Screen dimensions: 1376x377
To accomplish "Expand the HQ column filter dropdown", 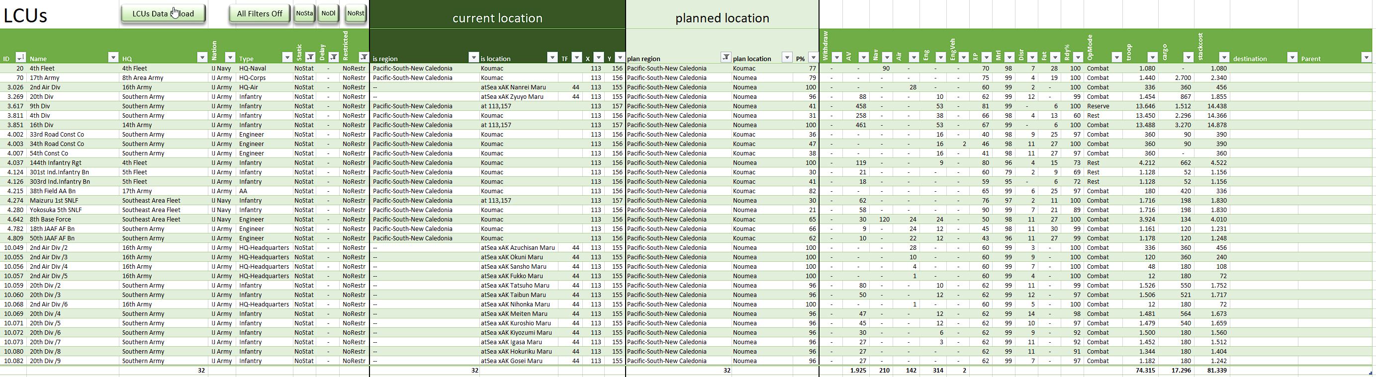I will (202, 58).
